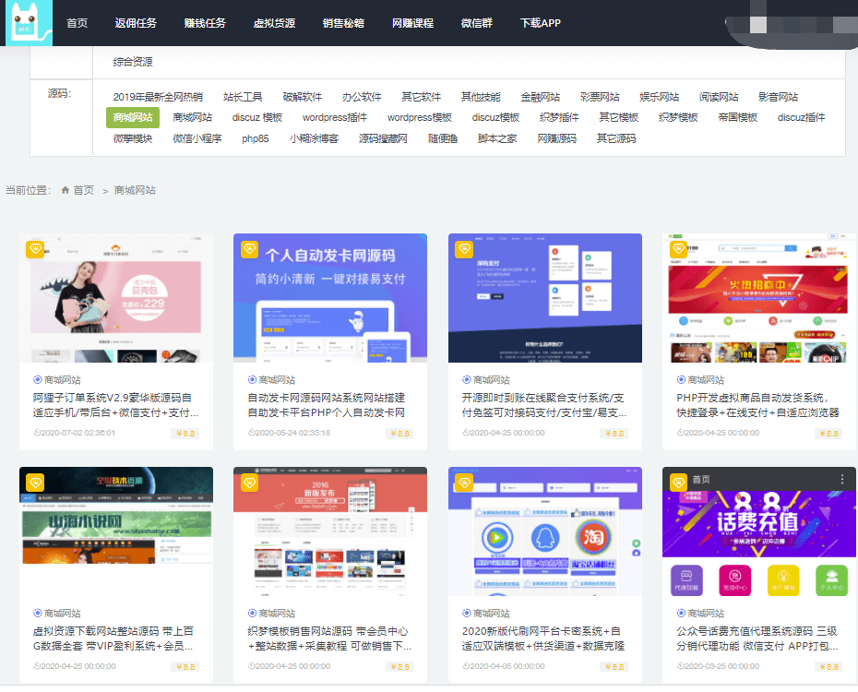
Task: Select the highlighted green 商城网站 filter tag
Action: click(133, 117)
